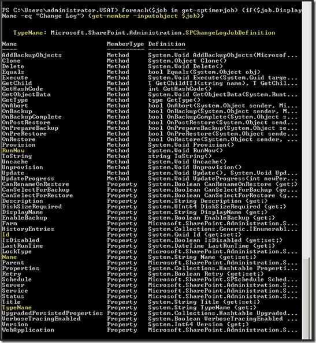Click the yellow Name property row label

[x=9, y=257]
